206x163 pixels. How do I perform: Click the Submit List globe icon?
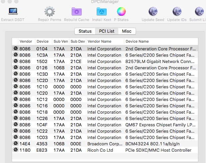tap(199, 12)
